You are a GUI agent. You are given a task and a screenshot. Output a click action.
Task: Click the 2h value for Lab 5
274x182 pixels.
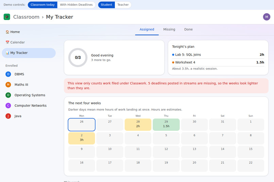pyautogui.click(x=262, y=55)
